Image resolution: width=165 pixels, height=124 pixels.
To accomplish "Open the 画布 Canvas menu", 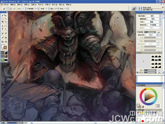I will click(20, 5).
